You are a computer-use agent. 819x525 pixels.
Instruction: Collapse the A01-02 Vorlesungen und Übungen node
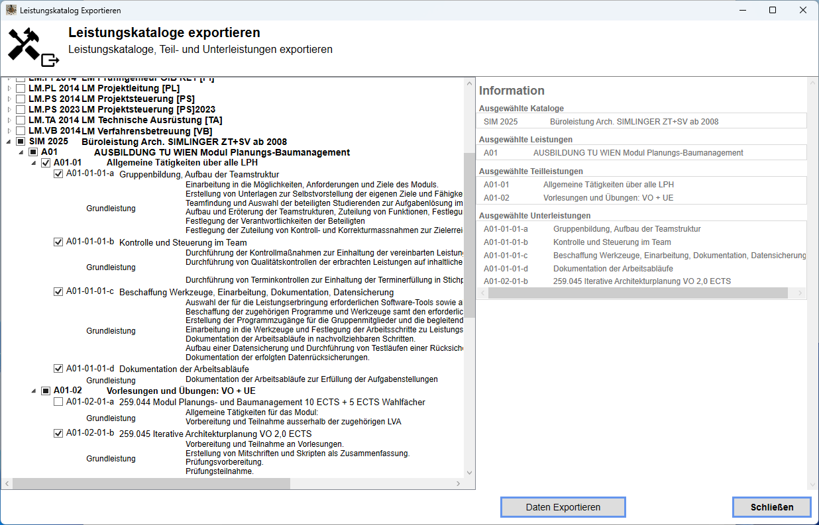click(34, 391)
